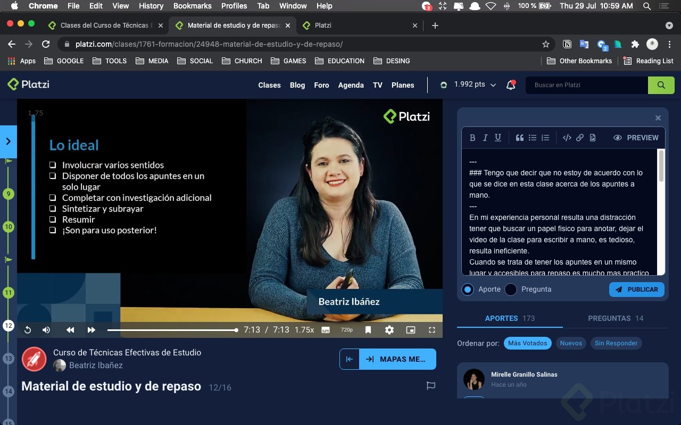Insert code block in comment editor
This screenshot has width=681, height=425.
coord(567,138)
